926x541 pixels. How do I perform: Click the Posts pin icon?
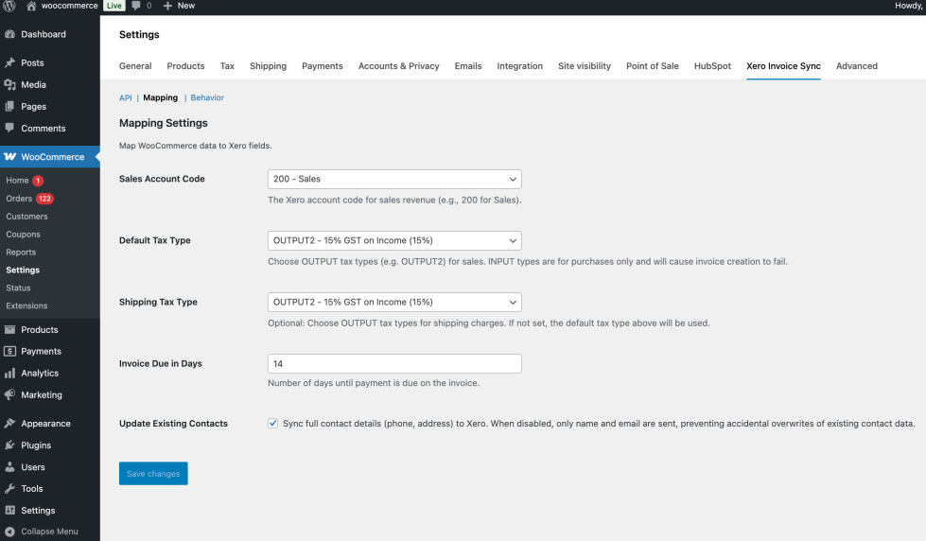(10, 62)
